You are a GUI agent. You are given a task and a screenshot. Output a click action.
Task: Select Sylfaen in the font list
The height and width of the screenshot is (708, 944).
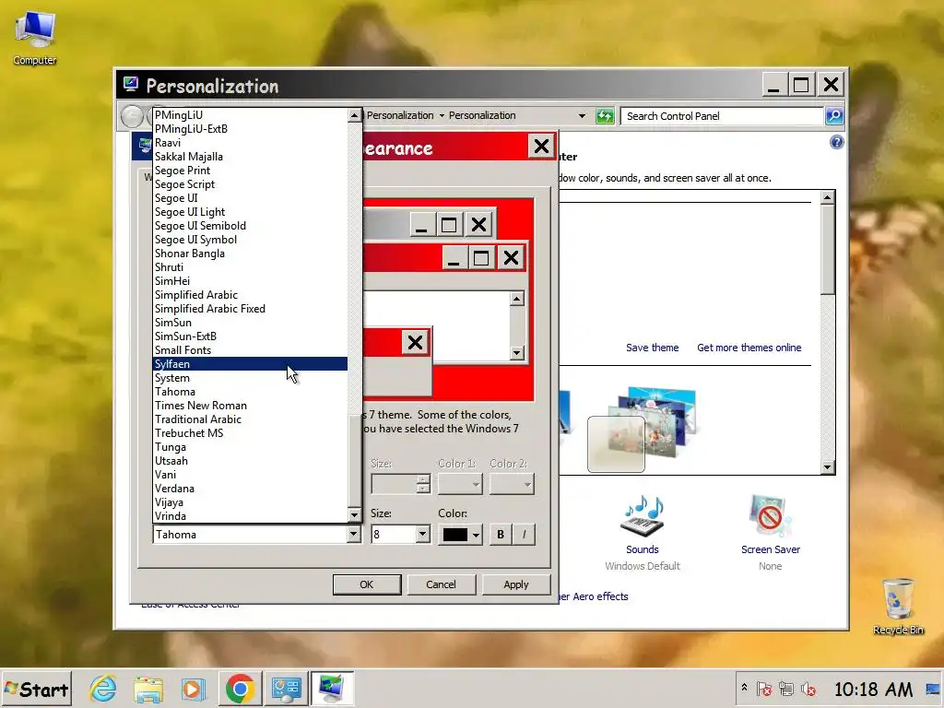[251, 363]
